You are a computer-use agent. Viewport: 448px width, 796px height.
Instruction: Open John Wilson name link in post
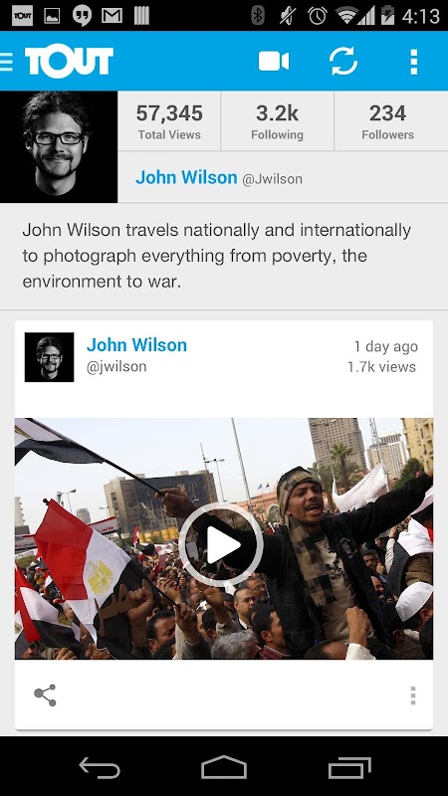[136, 345]
